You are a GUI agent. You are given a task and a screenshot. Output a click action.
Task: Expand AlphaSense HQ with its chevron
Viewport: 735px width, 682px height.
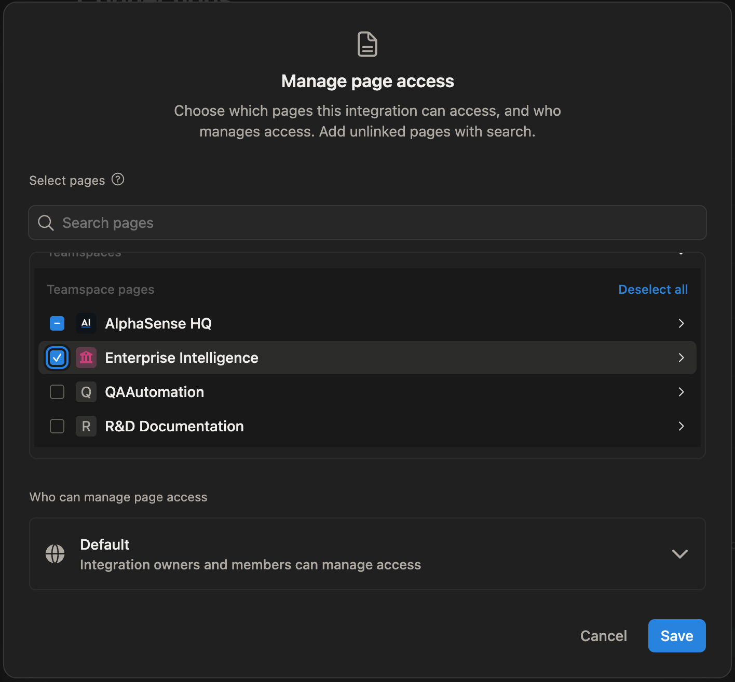point(681,323)
